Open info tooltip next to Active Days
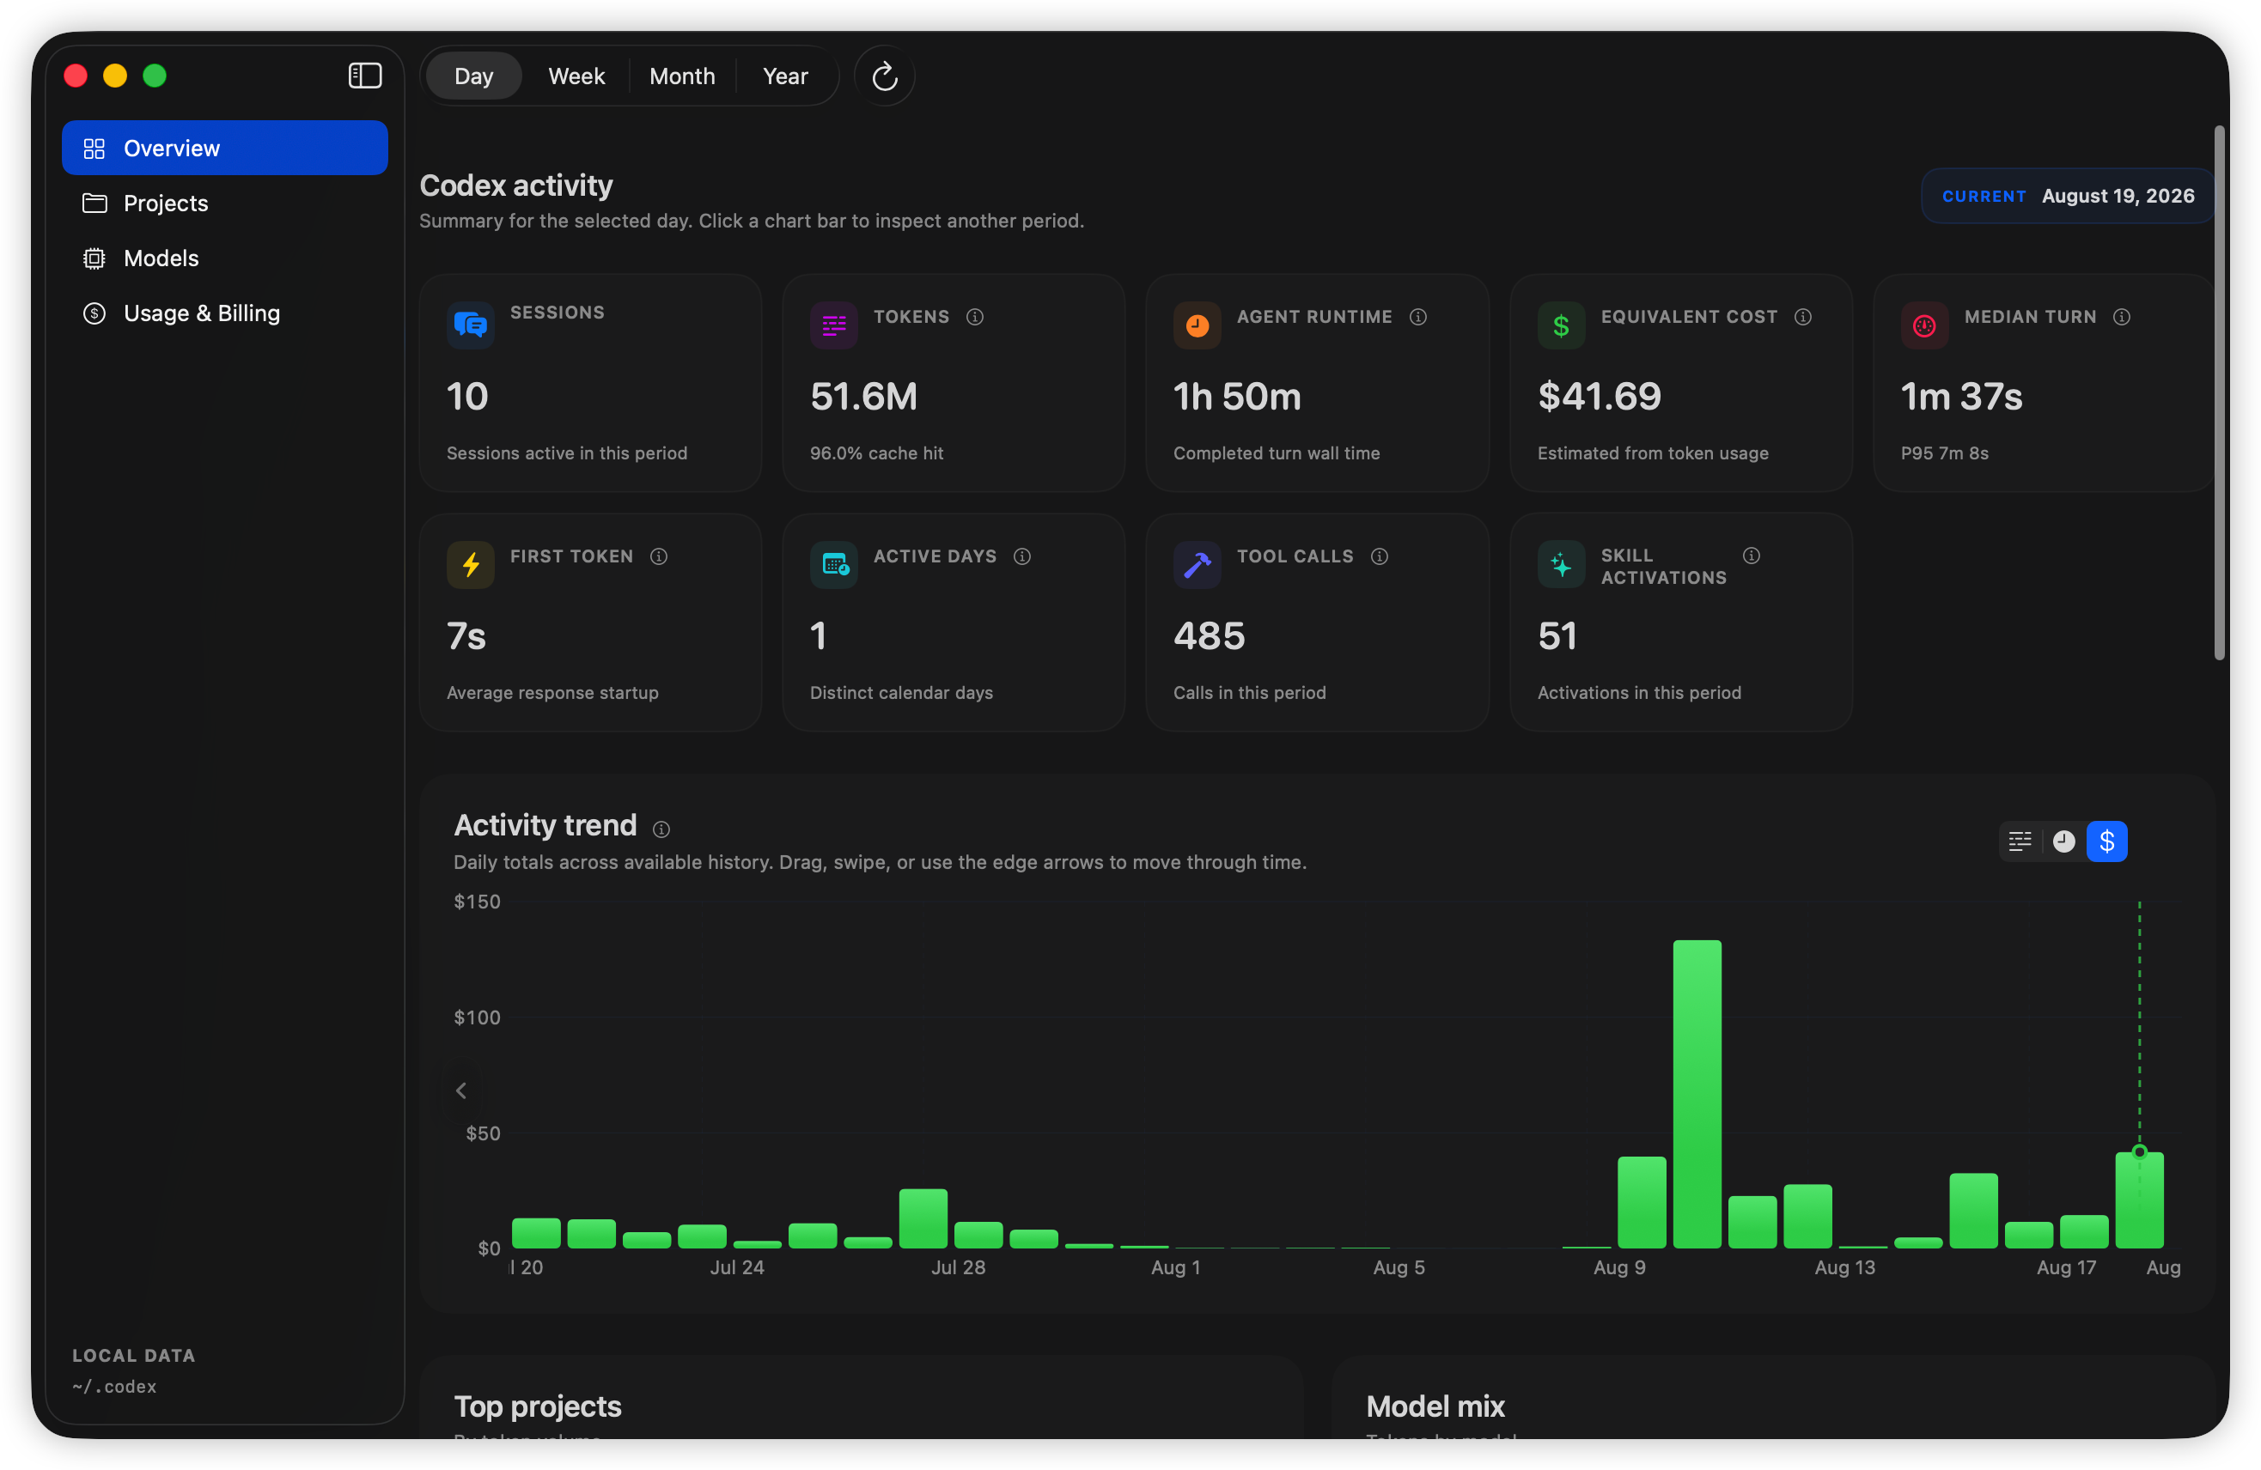Image resolution: width=2261 pixels, height=1470 pixels. point(1022,556)
